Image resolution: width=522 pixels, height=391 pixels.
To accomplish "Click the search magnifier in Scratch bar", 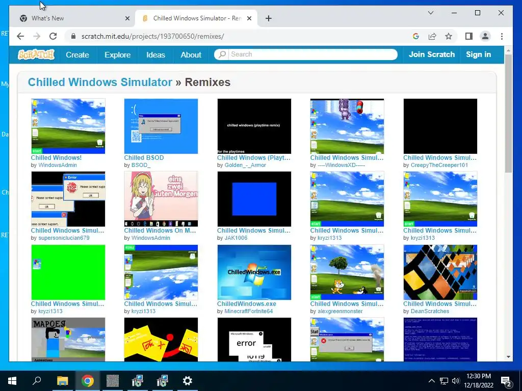I will [x=222, y=54].
